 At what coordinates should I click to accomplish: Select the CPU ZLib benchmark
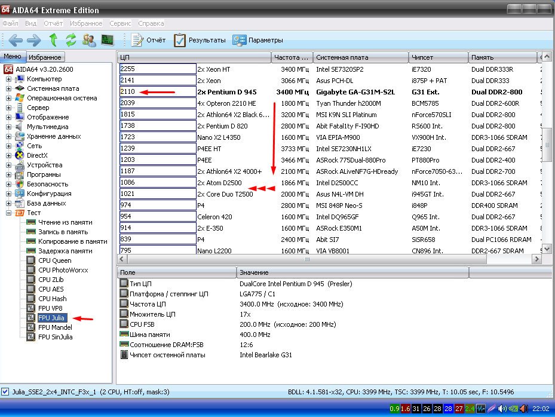[x=45, y=280]
